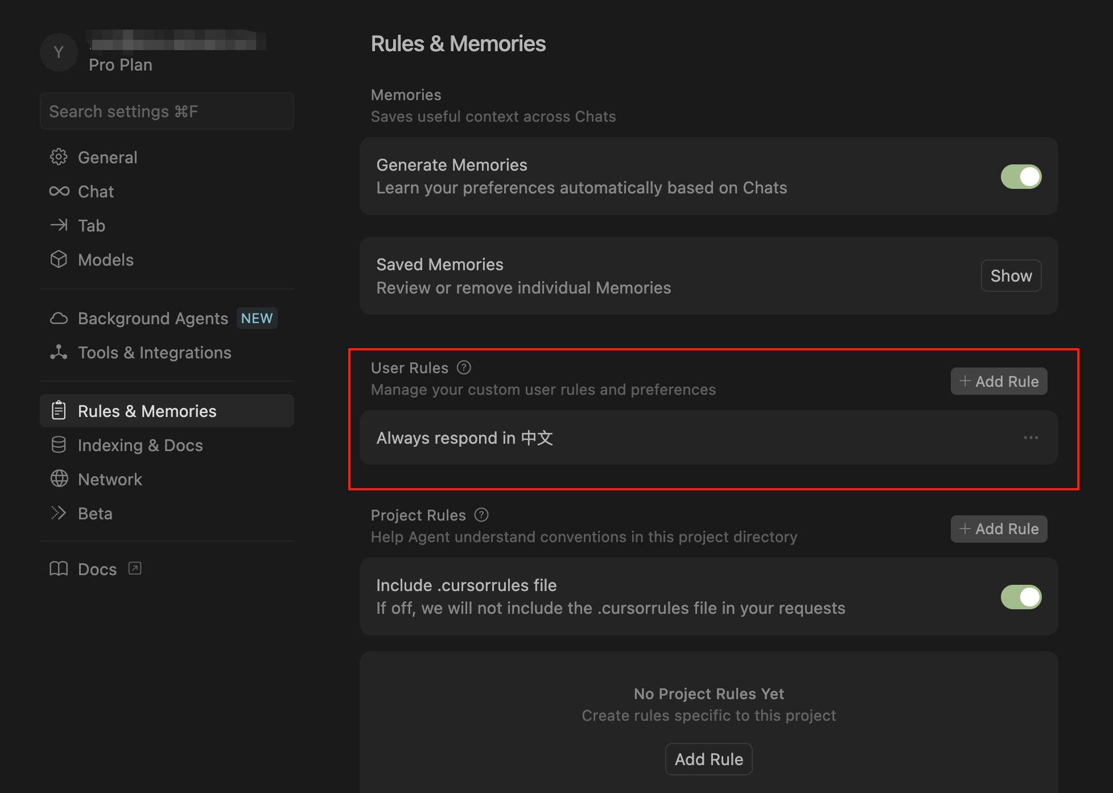The image size is (1113, 793).
Task: Click the Indexing & Docs database icon
Action: tap(59, 445)
